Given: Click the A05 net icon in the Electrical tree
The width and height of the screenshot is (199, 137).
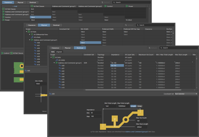Looking at the screenshot, I should [x=59, y=79].
